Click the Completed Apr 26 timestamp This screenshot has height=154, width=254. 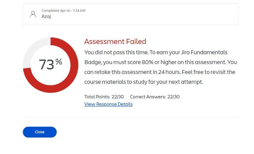[63, 10]
